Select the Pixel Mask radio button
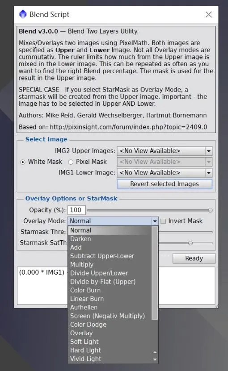The height and width of the screenshot is (371, 228). (71, 162)
